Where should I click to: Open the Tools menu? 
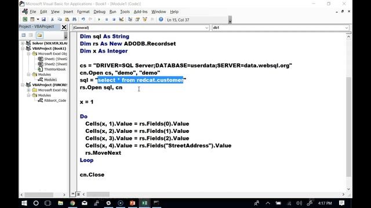point(125,12)
